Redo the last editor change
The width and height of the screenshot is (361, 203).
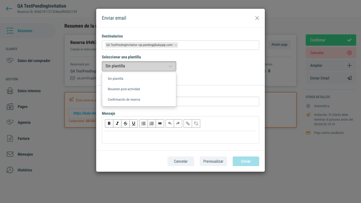178,123
